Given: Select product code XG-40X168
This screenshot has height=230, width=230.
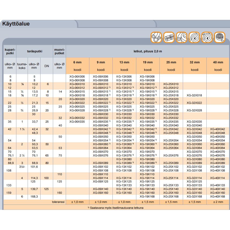Looking at the screenshot, I should (x=218, y=196).
